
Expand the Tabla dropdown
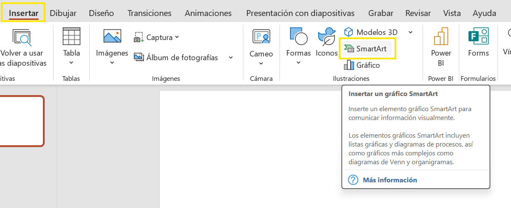[x=71, y=63]
